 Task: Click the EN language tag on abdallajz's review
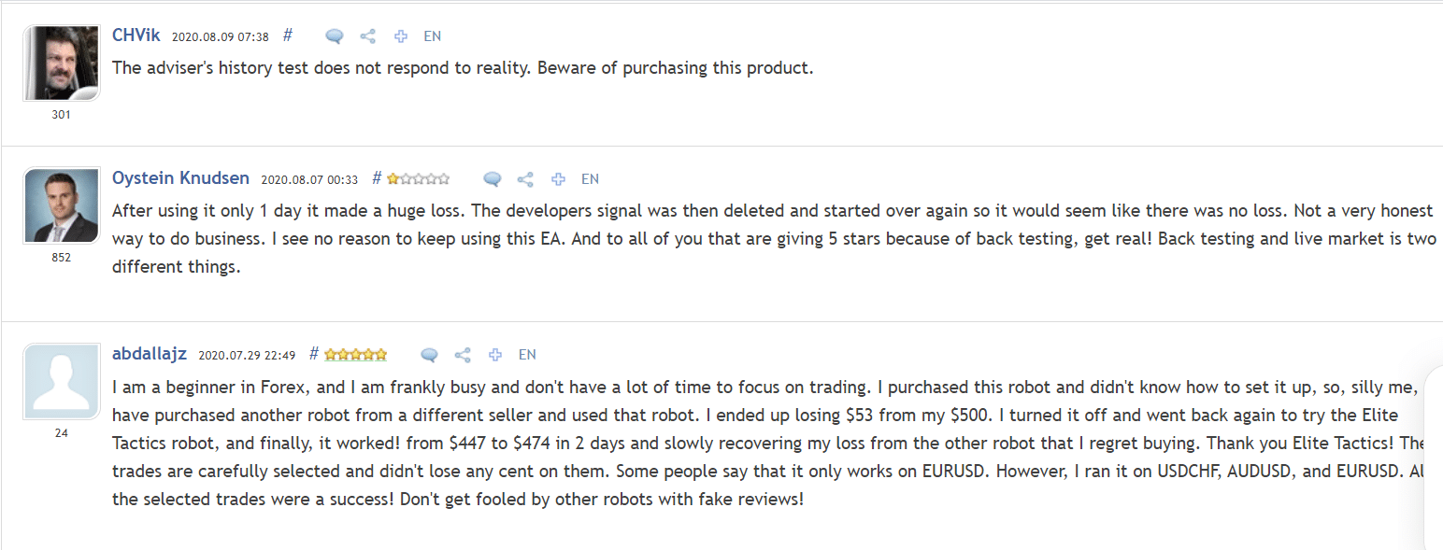click(527, 355)
